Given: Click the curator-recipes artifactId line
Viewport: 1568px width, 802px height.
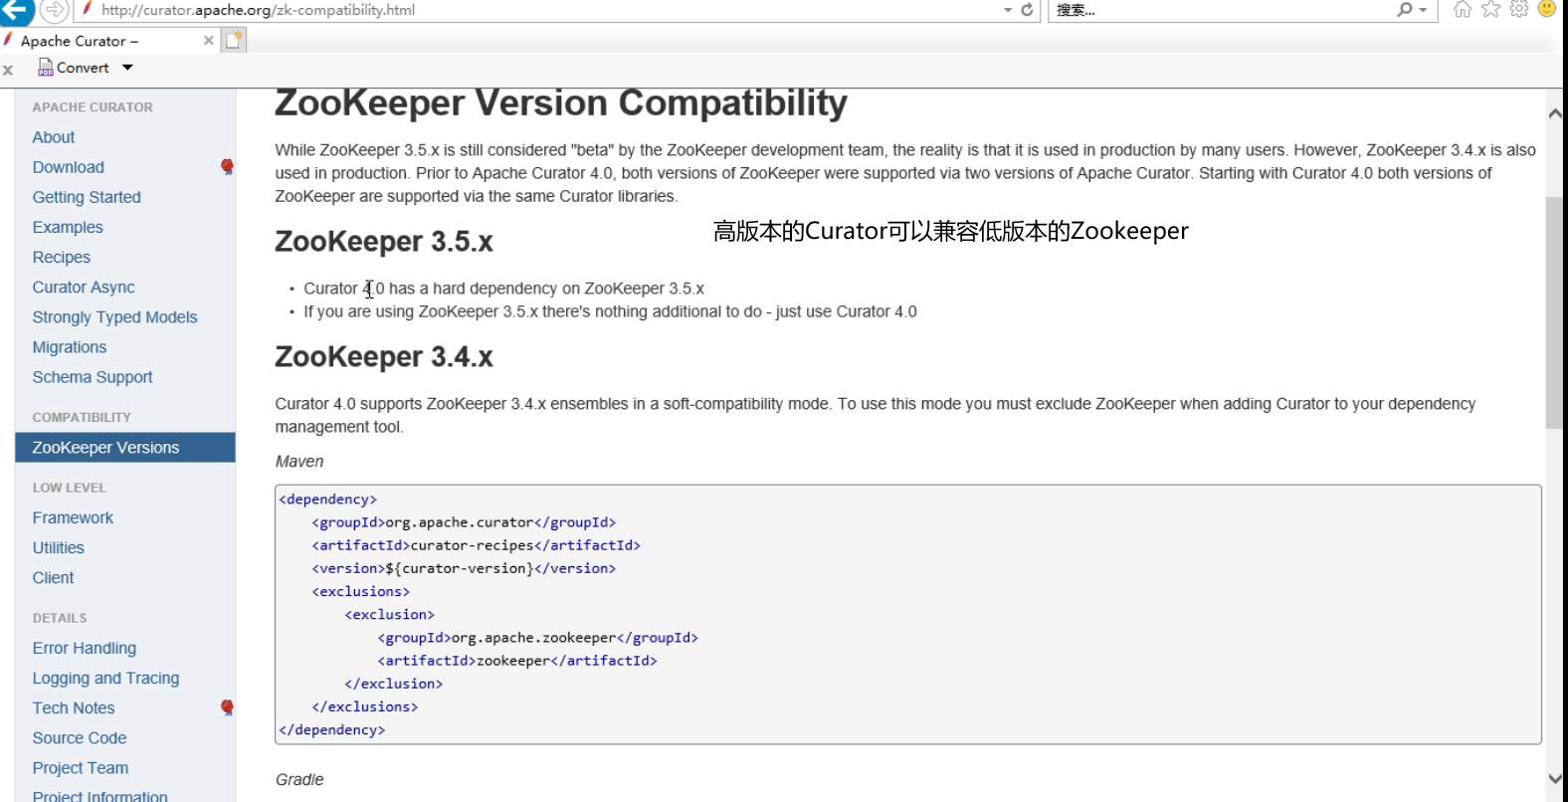Looking at the screenshot, I should (477, 545).
